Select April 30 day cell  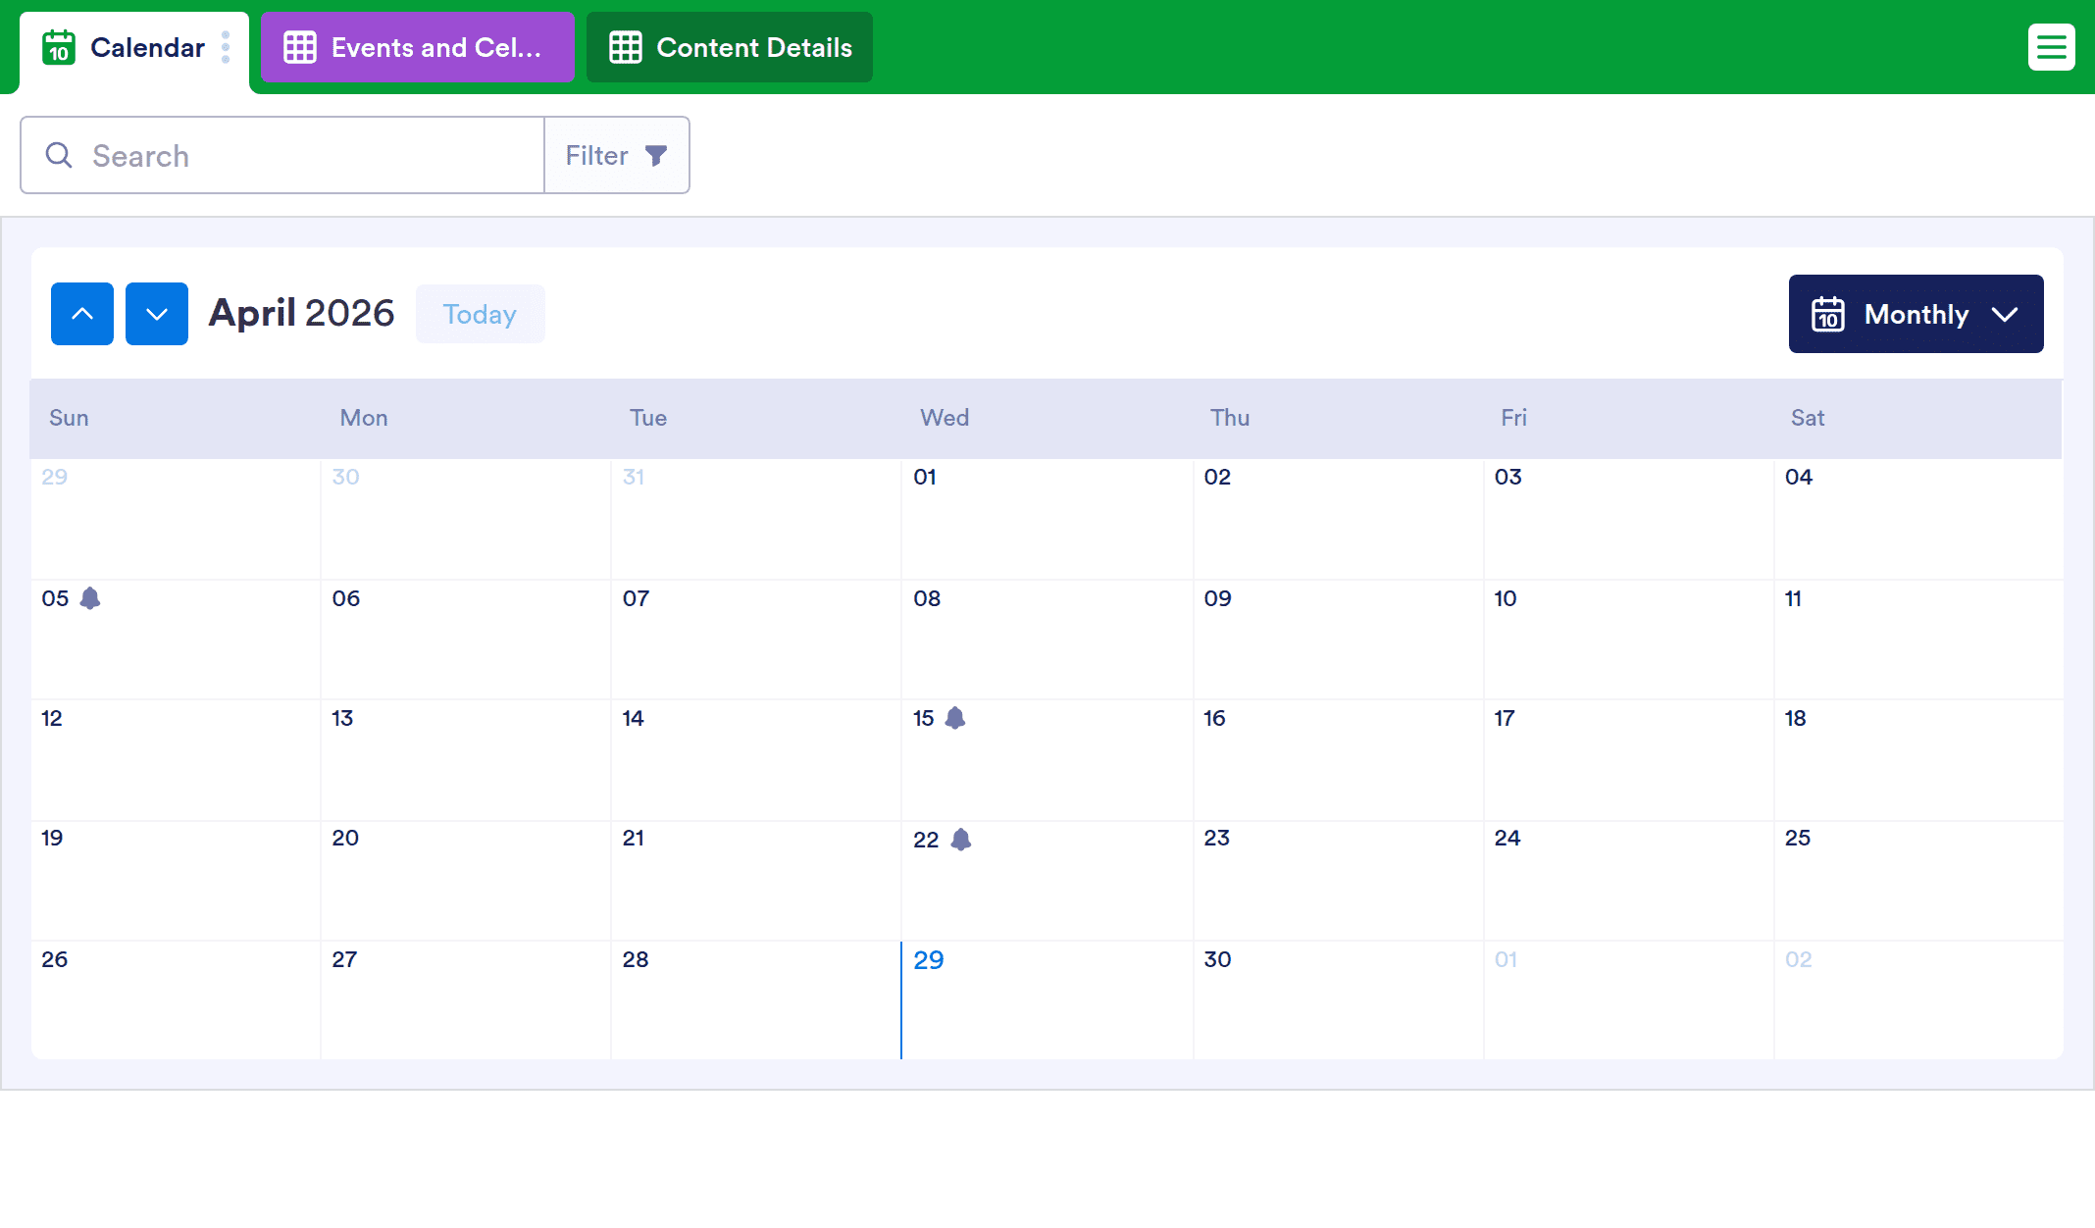1338,1000
